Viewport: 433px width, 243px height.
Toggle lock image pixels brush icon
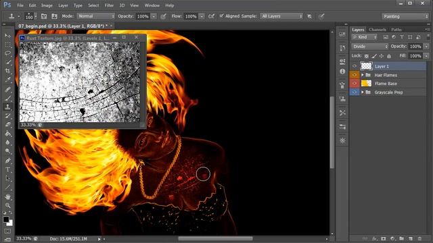click(374, 56)
